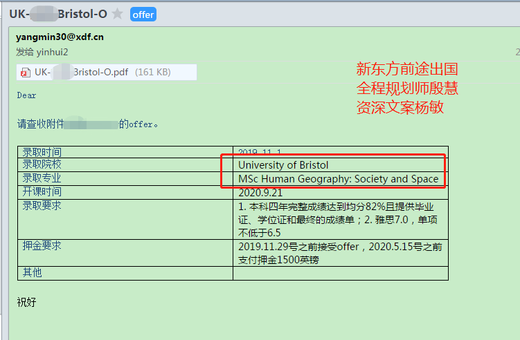Select the University of Bristol cell
Viewport: 520px width, 340px height.
tap(341, 165)
